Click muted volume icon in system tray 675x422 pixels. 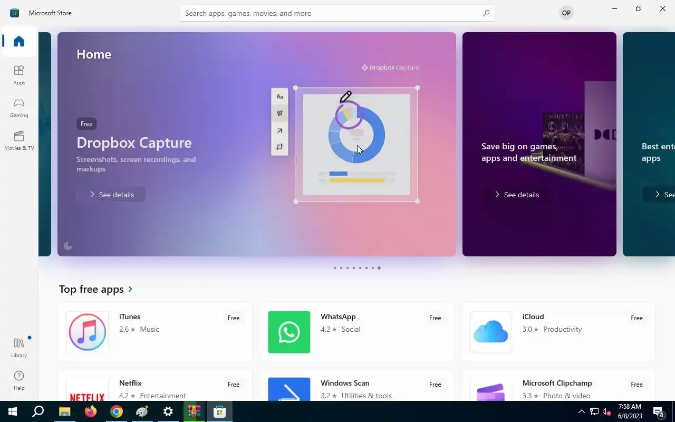pyautogui.click(x=607, y=411)
